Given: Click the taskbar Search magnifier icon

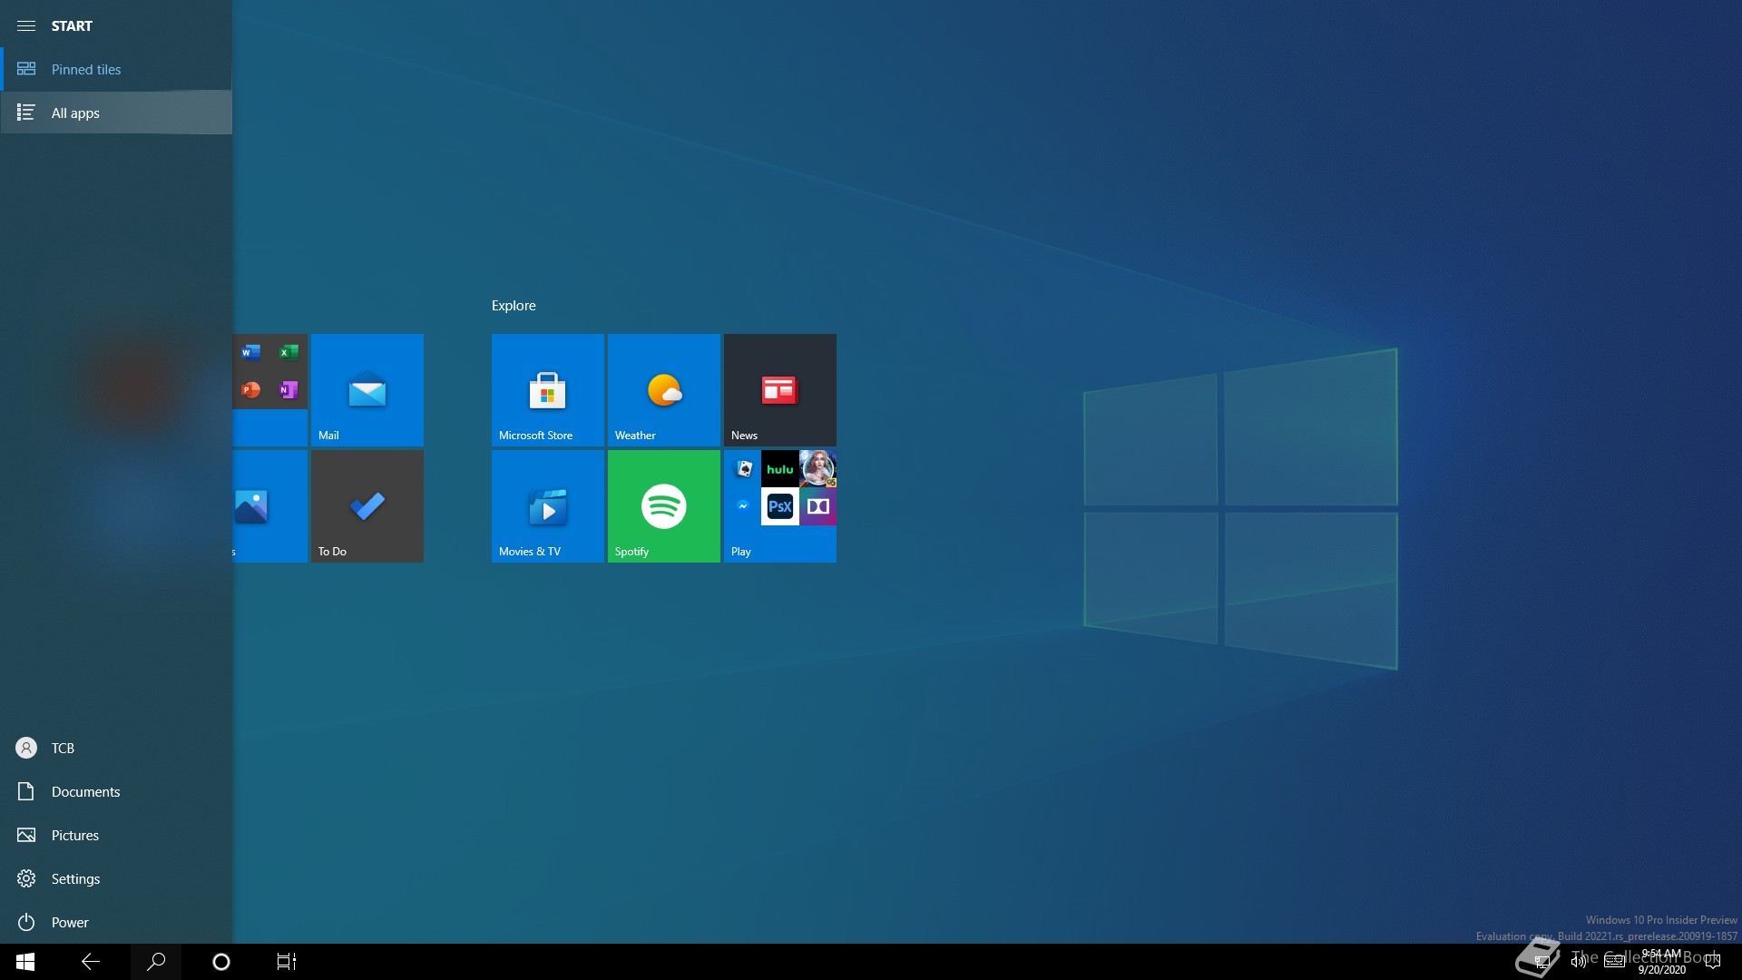Looking at the screenshot, I should pyautogui.click(x=156, y=961).
